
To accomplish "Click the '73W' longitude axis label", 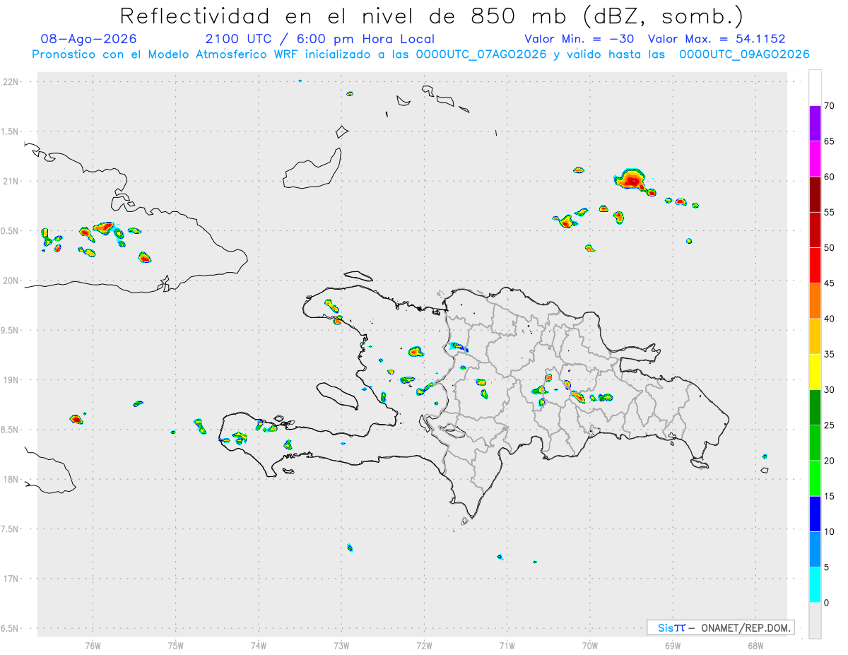I will pos(341,645).
